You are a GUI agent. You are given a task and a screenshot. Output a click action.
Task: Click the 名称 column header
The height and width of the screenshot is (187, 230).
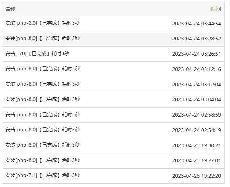pos(10,9)
